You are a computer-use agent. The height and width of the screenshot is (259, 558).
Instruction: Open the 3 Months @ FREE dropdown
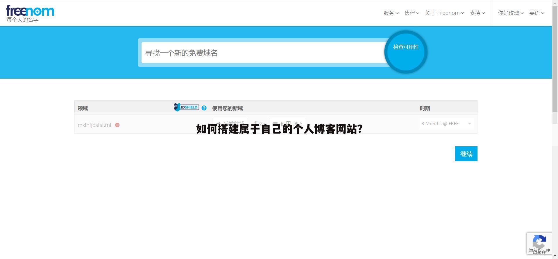[446, 124]
